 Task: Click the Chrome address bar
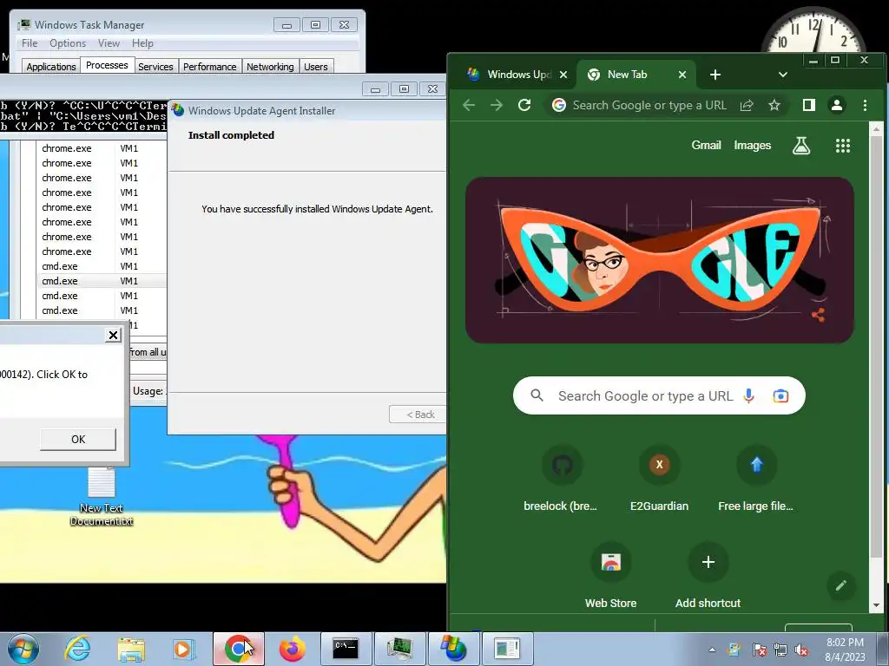point(649,105)
